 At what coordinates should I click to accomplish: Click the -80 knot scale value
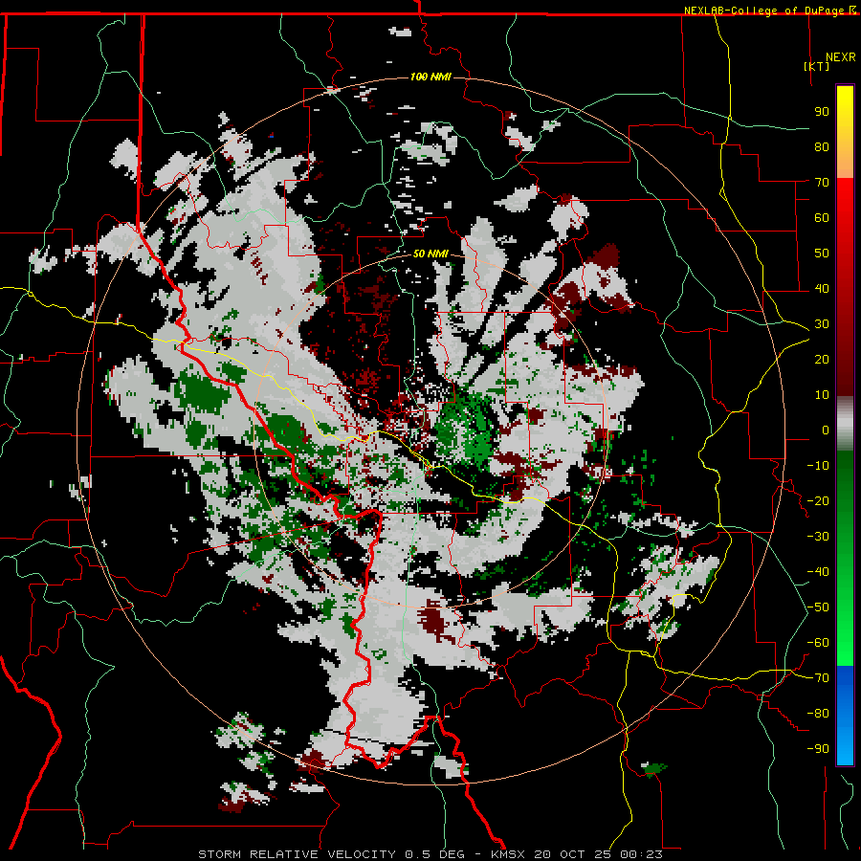tap(818, 714)
